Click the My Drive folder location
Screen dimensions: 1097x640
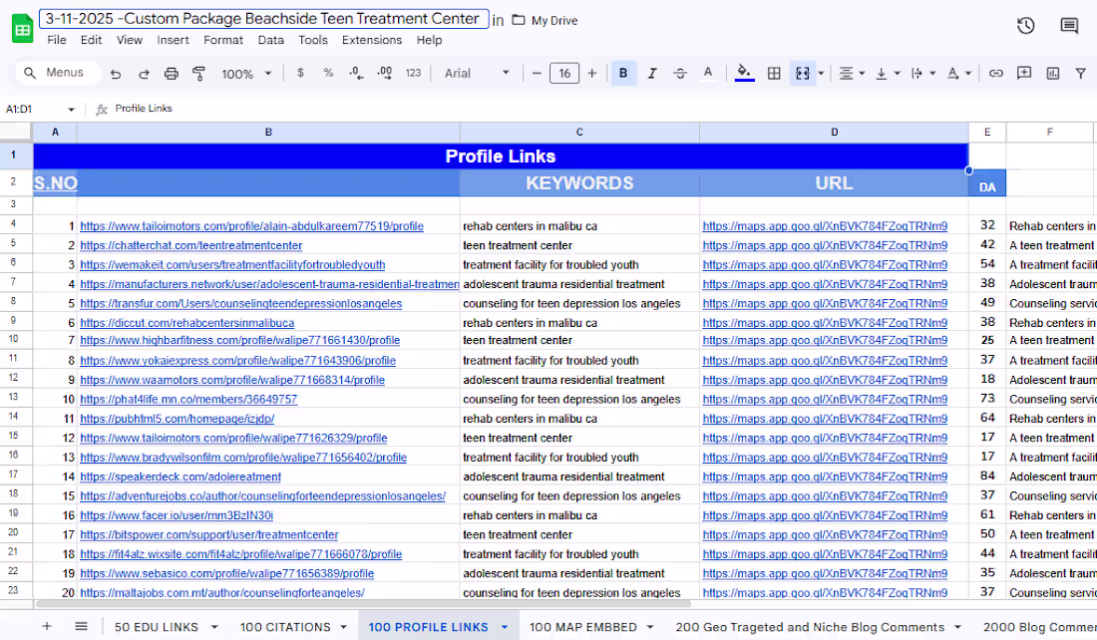pyautogui.click(x=545, y=20)
